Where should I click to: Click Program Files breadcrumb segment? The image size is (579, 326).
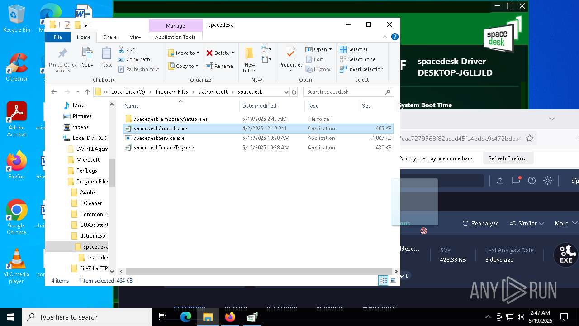click(x=171, y=92)
